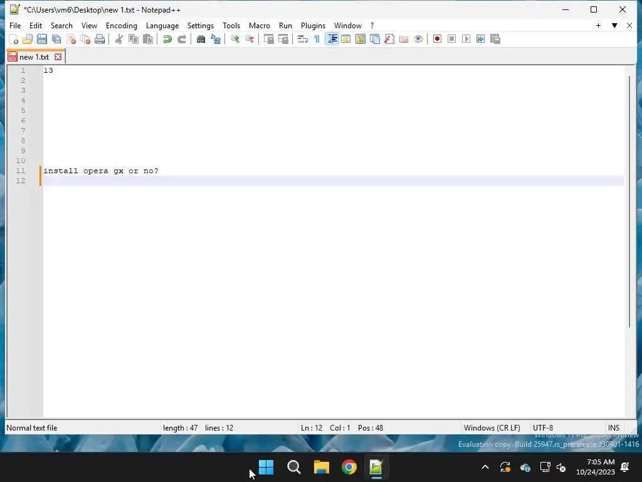Click the Copy toolbar icon
This screenshot has width=642, height=482.
point(134,39)
